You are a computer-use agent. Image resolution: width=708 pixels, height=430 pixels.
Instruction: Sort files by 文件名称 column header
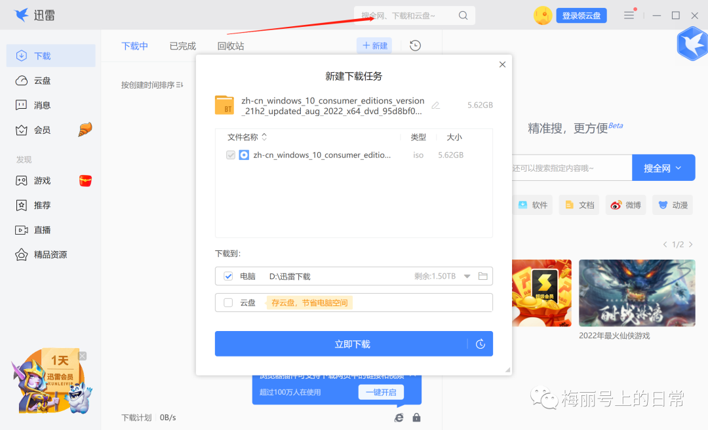point(247,137)
